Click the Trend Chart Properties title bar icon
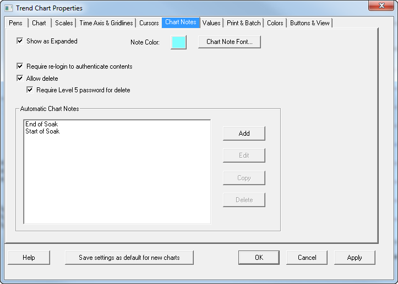Image resolution: width=398 pixels, height=284 pixels. point(8,8)
